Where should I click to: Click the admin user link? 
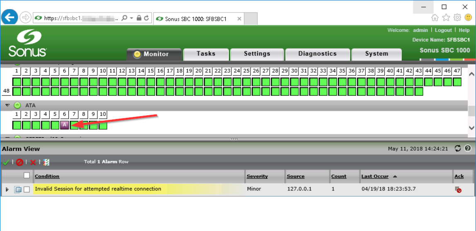point(420,30)
